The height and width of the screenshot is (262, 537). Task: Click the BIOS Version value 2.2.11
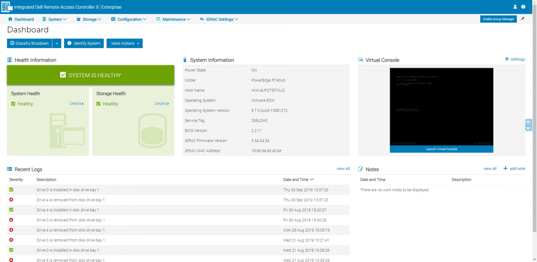click(256, 130)
